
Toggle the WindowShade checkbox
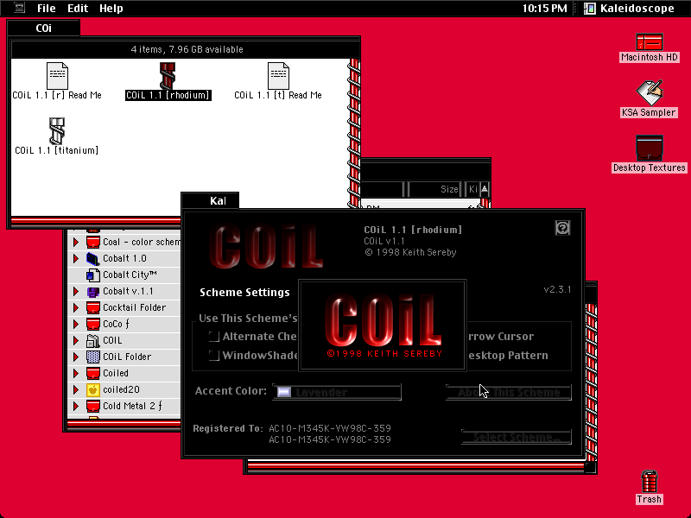(x=214, y=356)
